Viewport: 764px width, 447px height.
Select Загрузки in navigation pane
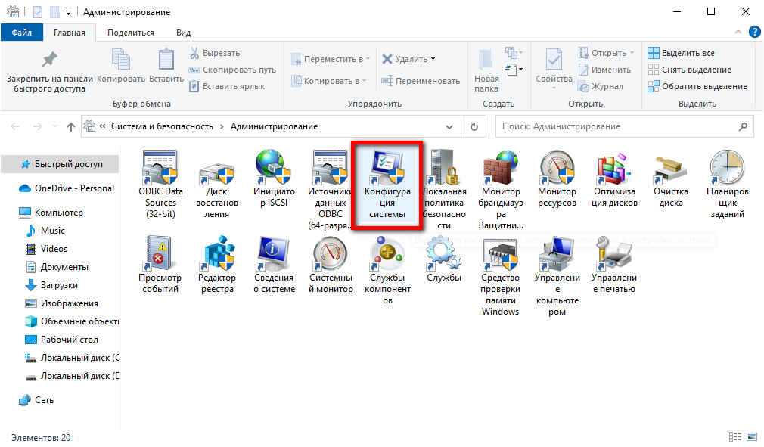pos(59,285)
